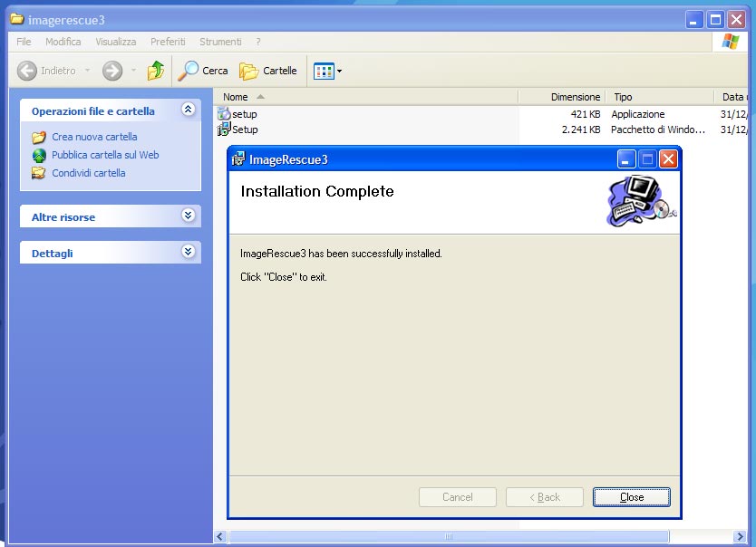Sort files by the Data column header
Viewport: 756px width, 547px height.
(x=731, y=97)
